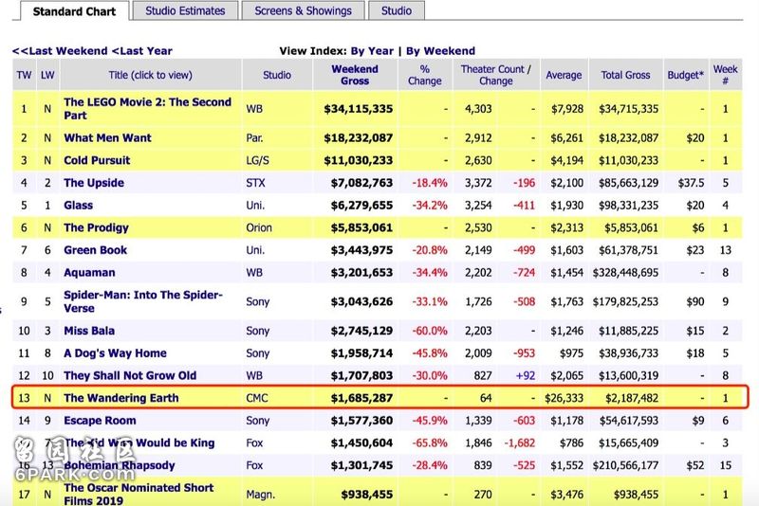Screen dimensions: 759x506
Task: Click CMC studio for The Wandering Earth
Action: tap(256, 398)
